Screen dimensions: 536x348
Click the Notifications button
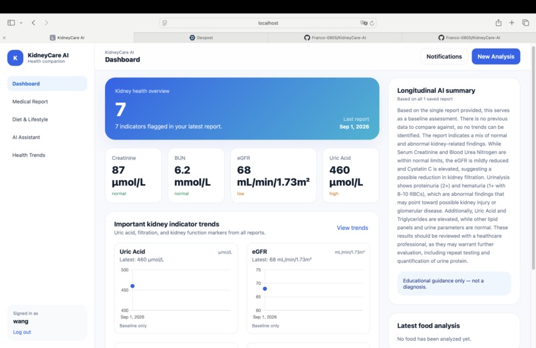tap(444, 56)
